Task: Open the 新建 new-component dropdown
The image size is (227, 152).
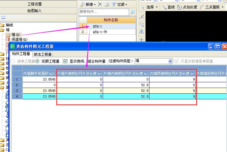Action: click(88, 4)
